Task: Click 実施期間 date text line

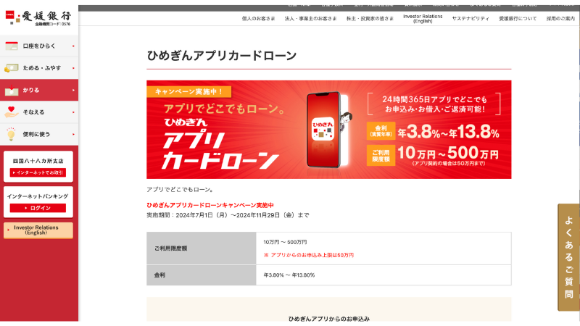Action: [228, 215]
